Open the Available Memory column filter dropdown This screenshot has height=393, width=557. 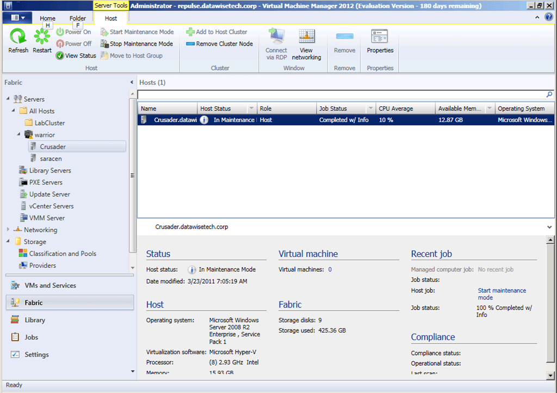pyautogui.click(x=490, y=108)
